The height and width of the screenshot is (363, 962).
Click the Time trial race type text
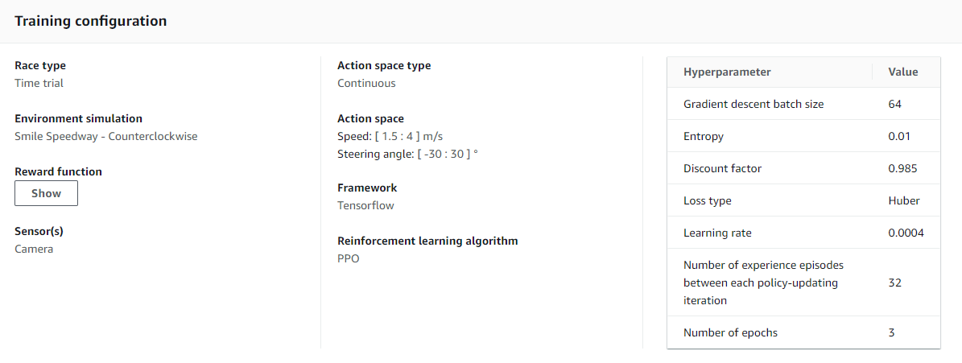click(x=39, y=83)
